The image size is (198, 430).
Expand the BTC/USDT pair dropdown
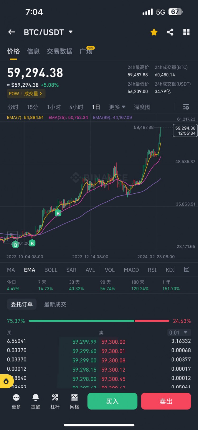(x=70, y=32)
